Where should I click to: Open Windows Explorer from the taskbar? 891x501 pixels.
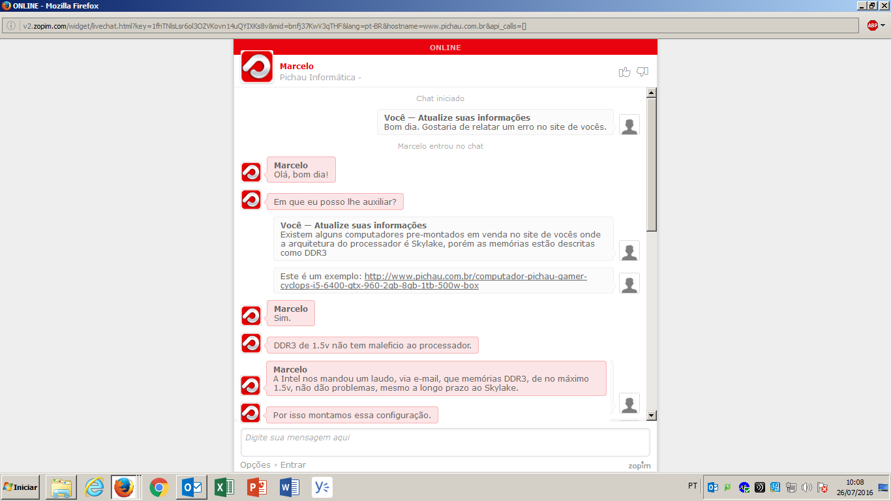pyautogui.click(x=61, y=487)
